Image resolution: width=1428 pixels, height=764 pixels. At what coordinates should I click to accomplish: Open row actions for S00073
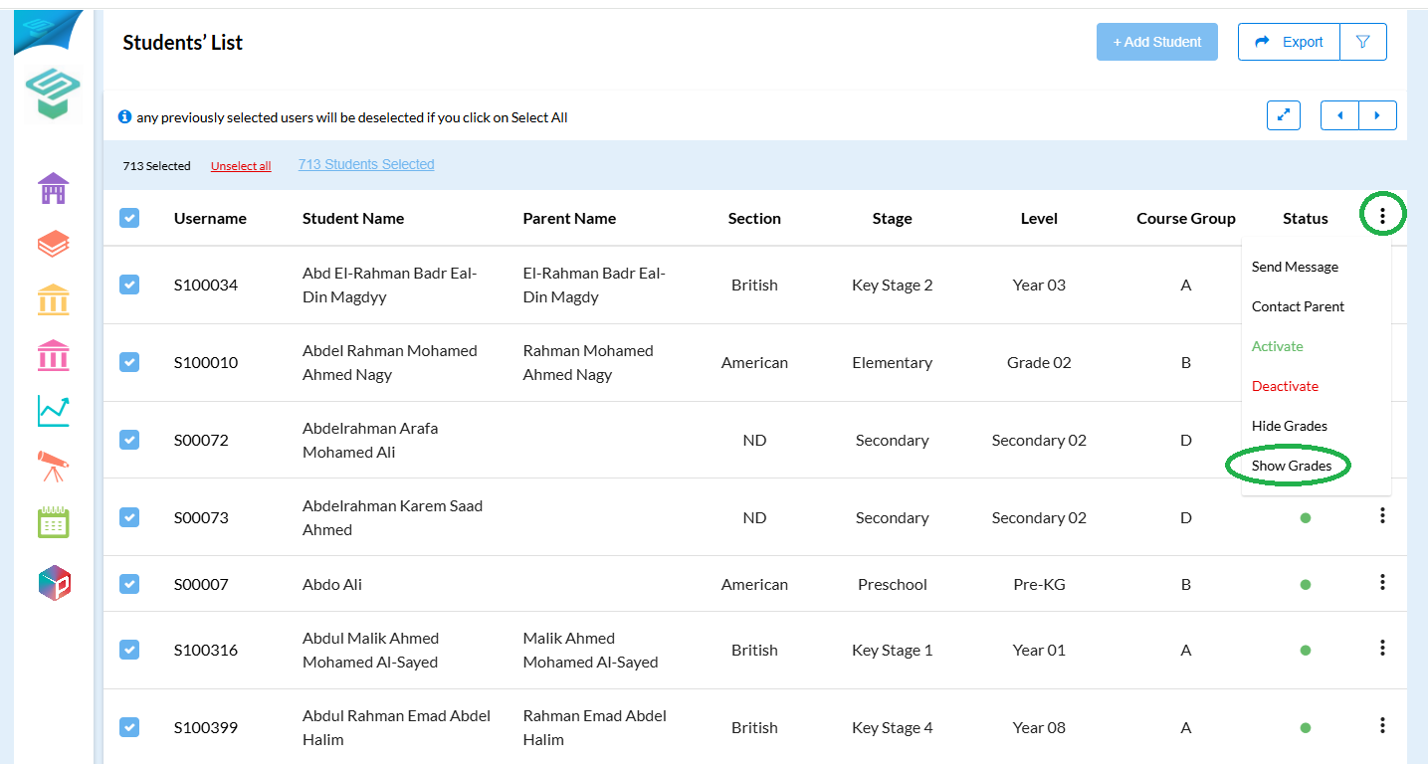(x=1382, y=515)
